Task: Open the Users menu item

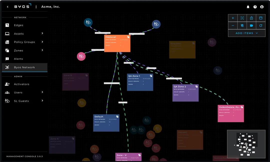Action: click(18, 92)
